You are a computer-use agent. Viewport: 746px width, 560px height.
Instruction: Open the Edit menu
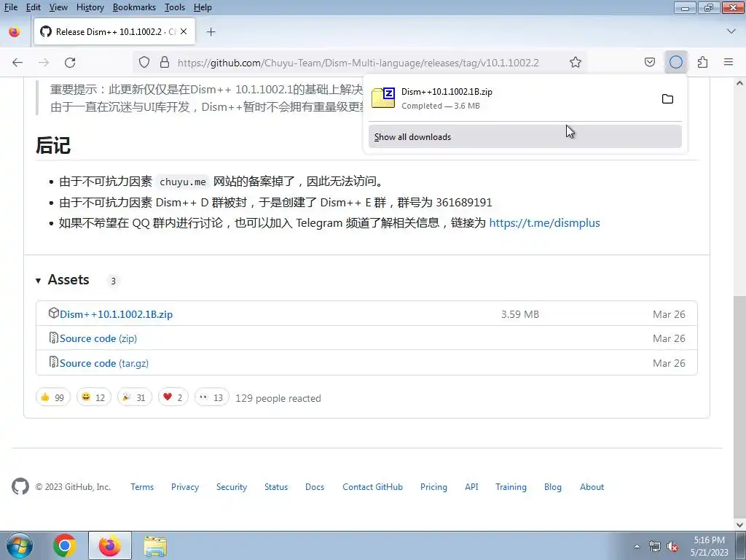click(x=34, y=7)
